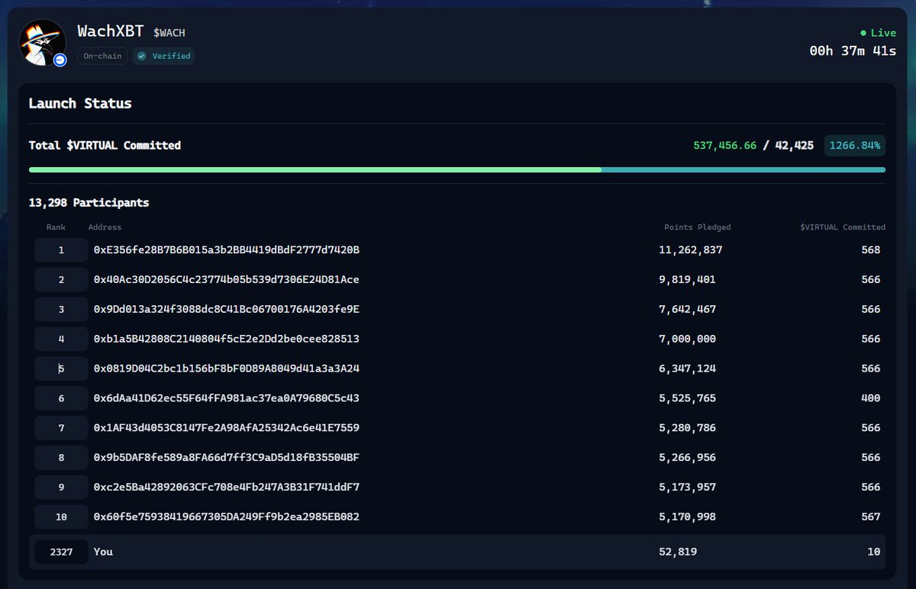
Task: Click points value 11,262,837
Action: pyautogui.click(x=691, y=250)
